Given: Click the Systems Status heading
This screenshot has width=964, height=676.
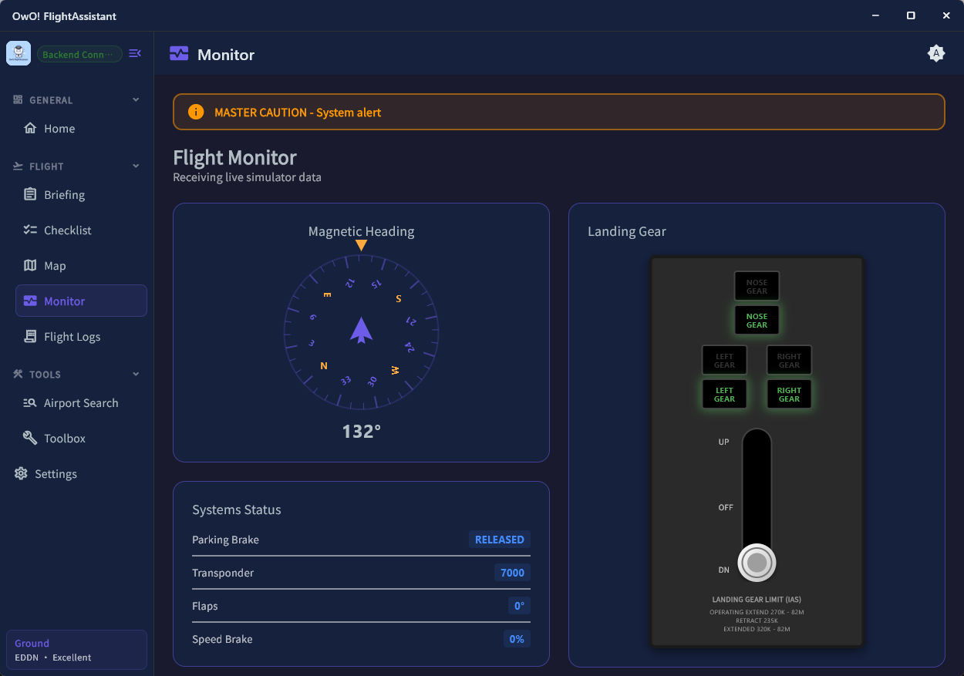Looking at the screenshot, I should (237, 510).
